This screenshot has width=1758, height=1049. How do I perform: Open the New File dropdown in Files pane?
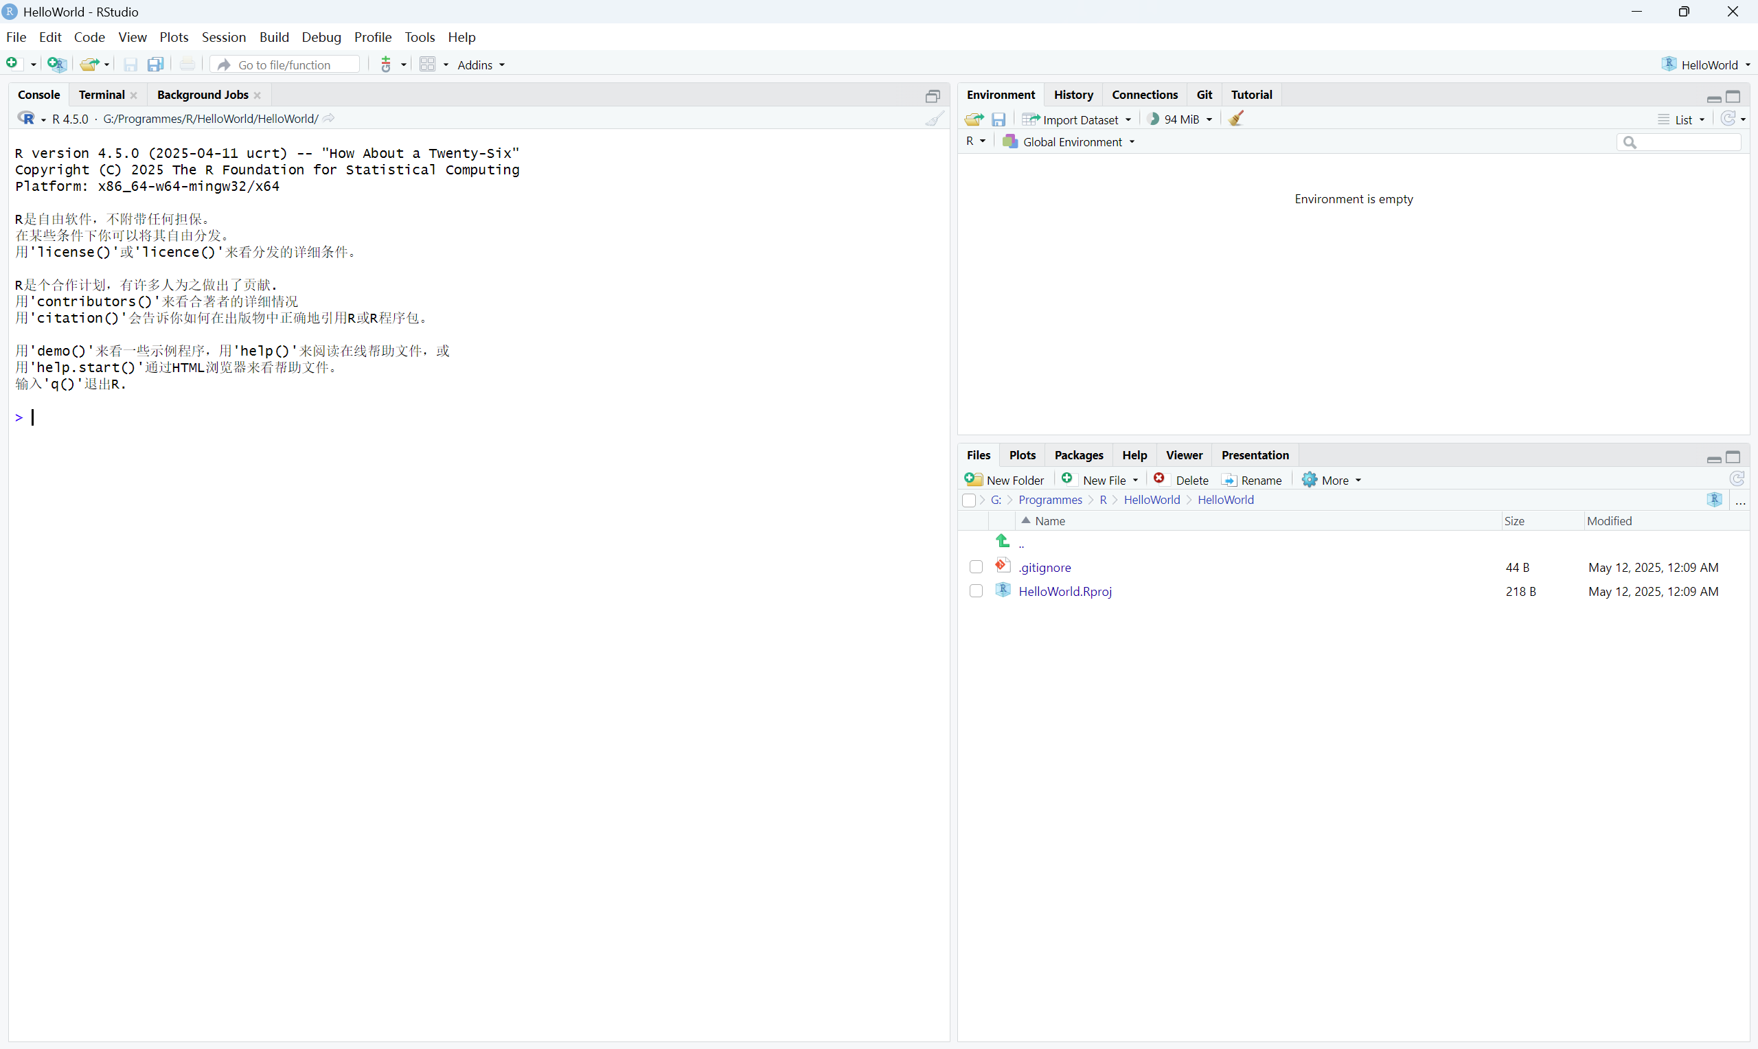pyautogui.click(x=1101, y=480)
